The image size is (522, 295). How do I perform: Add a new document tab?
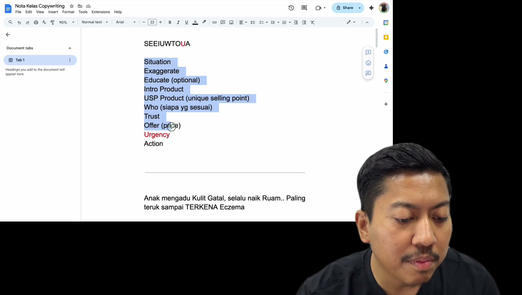click(x=70, y=48)
